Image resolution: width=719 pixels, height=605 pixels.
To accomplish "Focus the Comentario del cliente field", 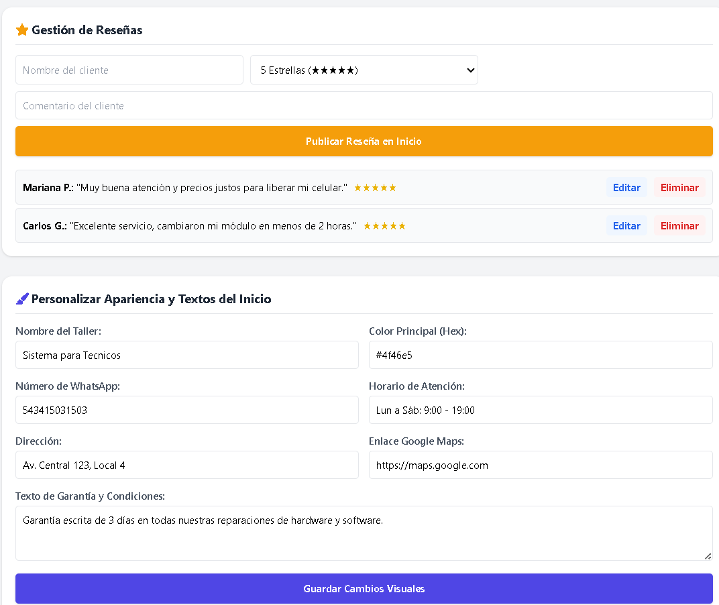I will coord(364,105).
